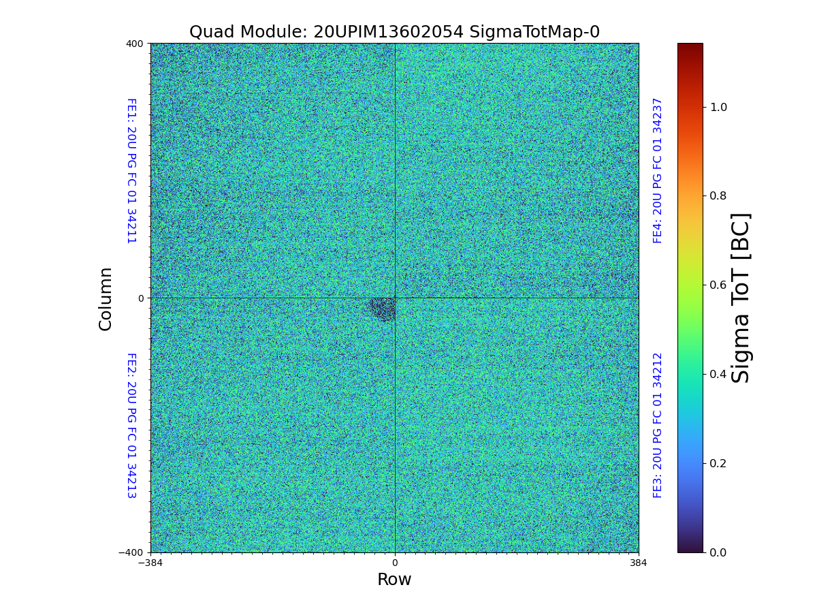Click the 0.8 tick label on the colorbar
This screenshot has width=817, height=613.
[718, 196]
